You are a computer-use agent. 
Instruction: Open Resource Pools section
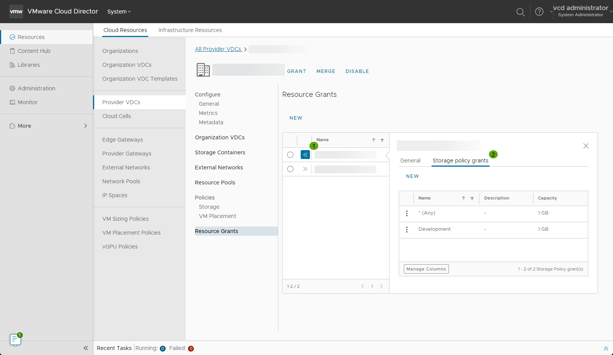tap(215, 183)
